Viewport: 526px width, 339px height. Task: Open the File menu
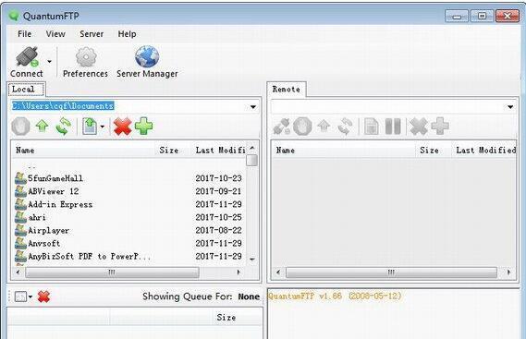tap(24, 34)
